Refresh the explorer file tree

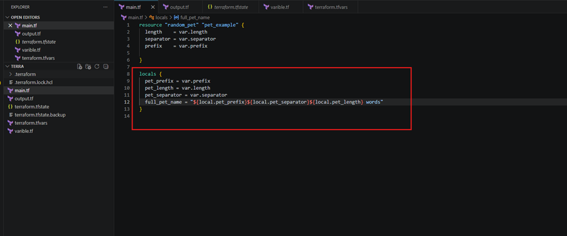point(96,67)
